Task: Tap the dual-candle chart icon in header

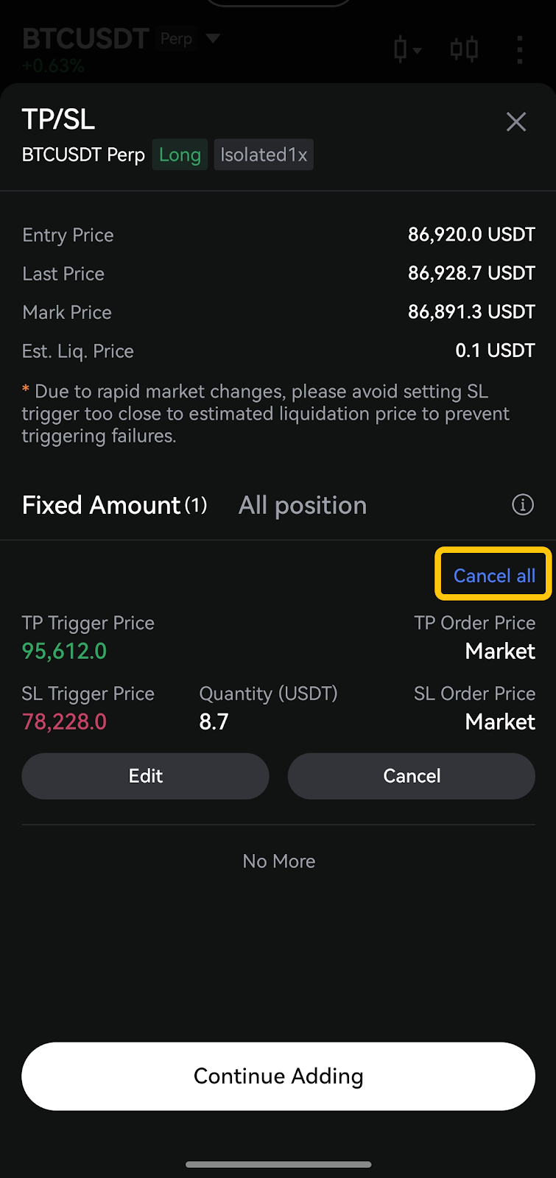Action: (x=465, y=50)
